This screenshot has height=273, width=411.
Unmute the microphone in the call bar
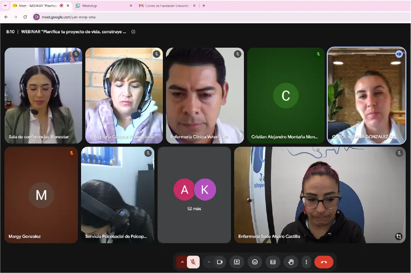(193, 262)
